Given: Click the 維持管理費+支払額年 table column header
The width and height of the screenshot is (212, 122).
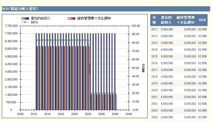Looking at the screenshot, I should (185, 20).
